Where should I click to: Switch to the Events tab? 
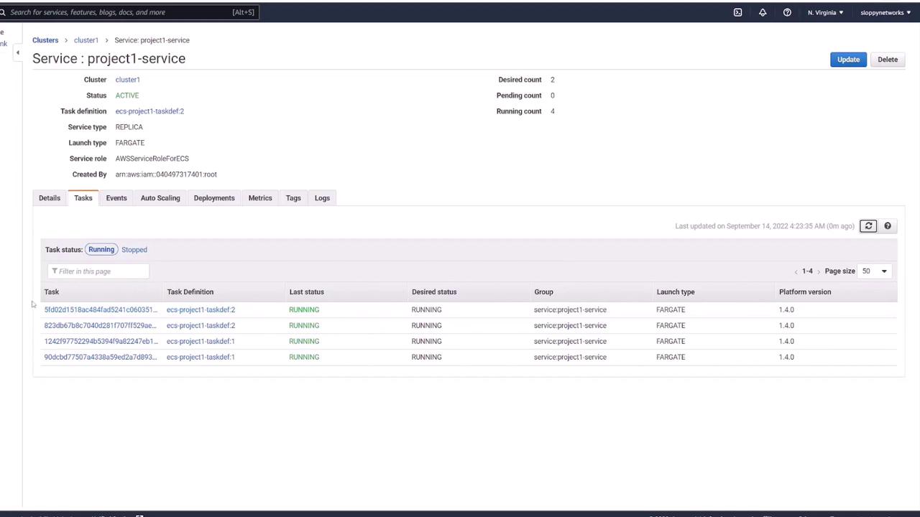tap(116, 198)
